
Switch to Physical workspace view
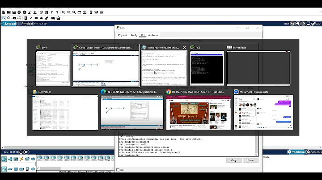tap(25, 24)
